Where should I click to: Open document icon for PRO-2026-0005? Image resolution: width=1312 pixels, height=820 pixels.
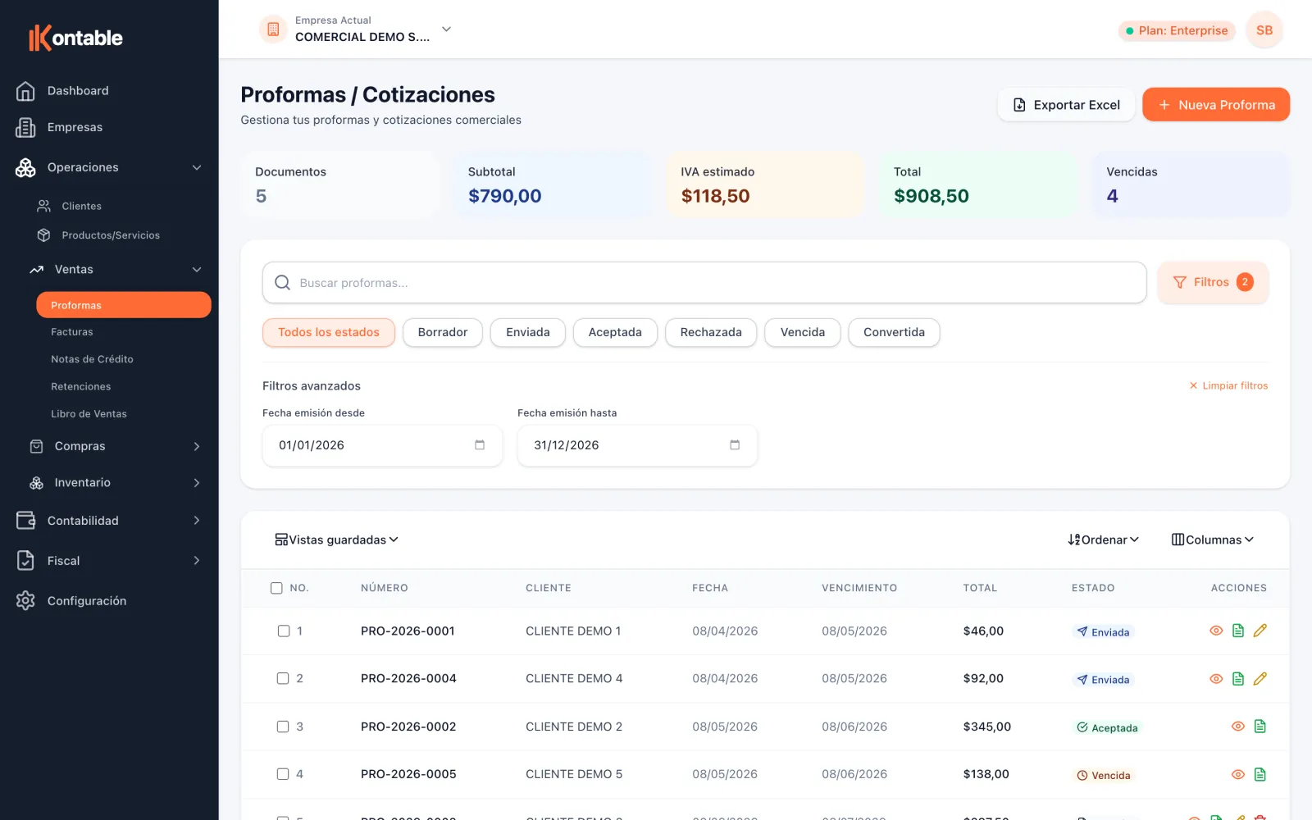click(1260, 775)
